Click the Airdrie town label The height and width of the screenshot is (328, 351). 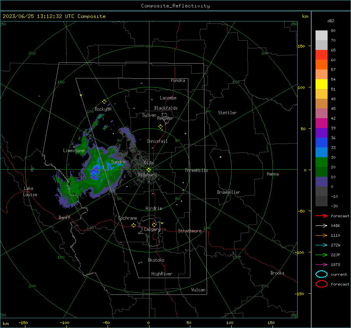pyautogui.click(x=154, y=208)
